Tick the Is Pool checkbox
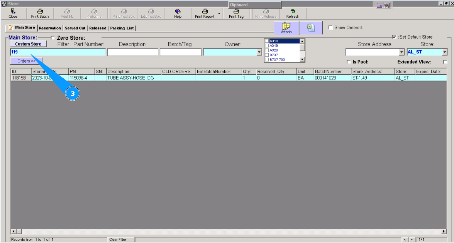 click(x=349, y=62)
